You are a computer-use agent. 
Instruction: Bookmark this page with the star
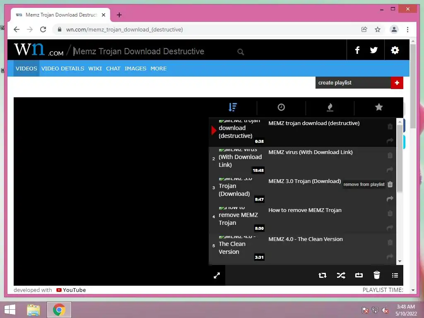coord(378,29)
